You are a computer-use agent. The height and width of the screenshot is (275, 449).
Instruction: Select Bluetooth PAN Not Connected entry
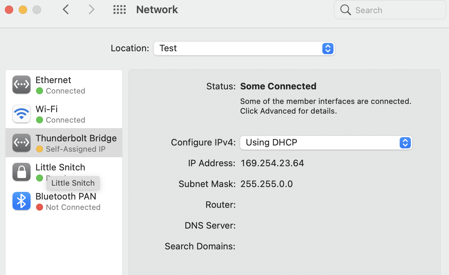(x=68, y=201)
